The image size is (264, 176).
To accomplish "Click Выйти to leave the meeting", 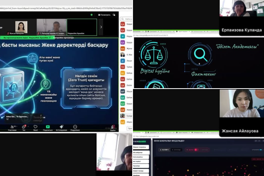I will pyautogui.click(x=113, y=128).
